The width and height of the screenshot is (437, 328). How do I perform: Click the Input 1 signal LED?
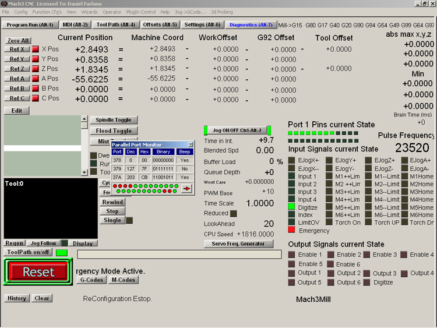tap(291, 176)
